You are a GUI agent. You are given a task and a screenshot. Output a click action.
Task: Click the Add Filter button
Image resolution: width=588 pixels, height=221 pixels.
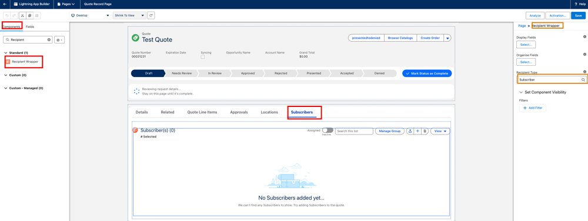(533, 108)
